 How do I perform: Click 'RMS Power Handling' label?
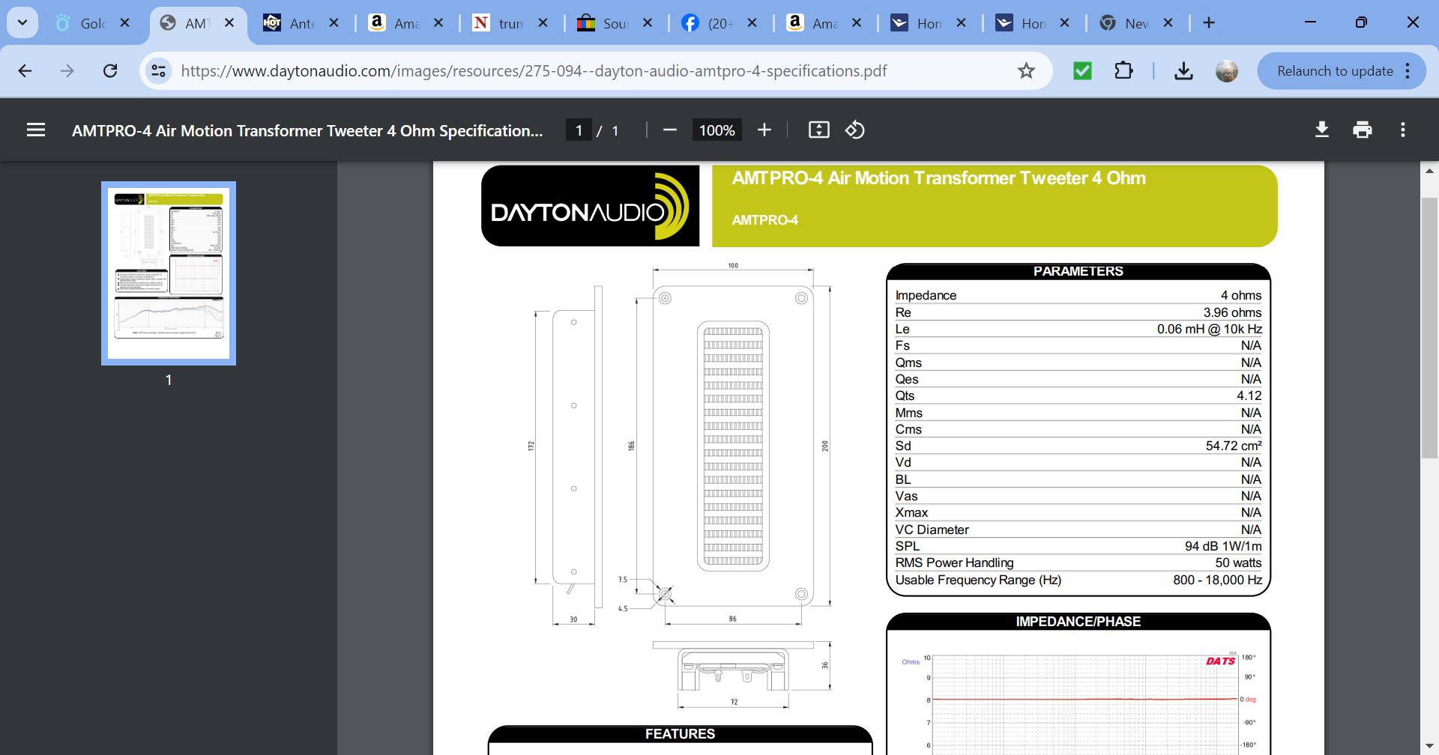954,563
